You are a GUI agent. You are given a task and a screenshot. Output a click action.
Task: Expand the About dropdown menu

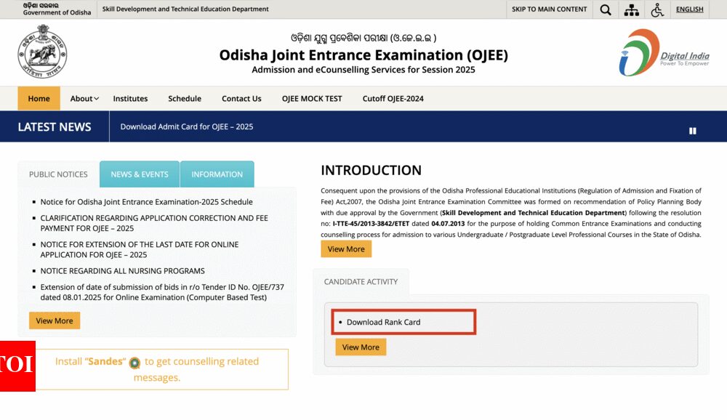click(84, 99)
